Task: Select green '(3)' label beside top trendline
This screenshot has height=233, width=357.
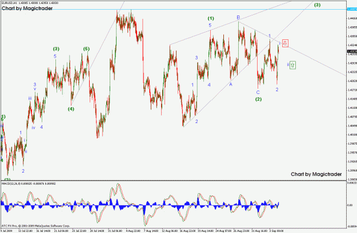Action: (317, 5)
